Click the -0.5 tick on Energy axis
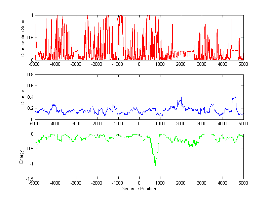The height and width of the screenshot is (201, 269). point(29,149)
